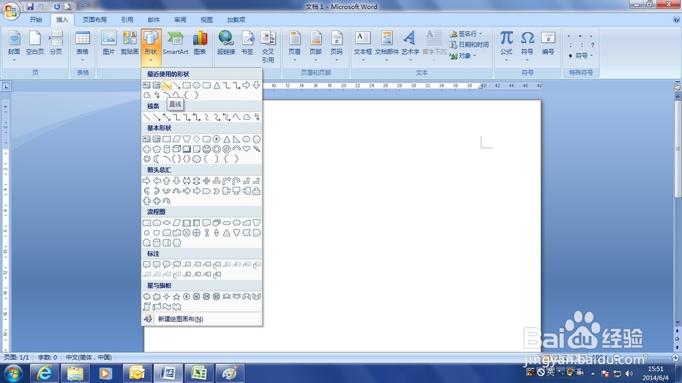Select the isosceles triangle in recent shapes
Screen dimensions: 682x383
pos(217,85)
